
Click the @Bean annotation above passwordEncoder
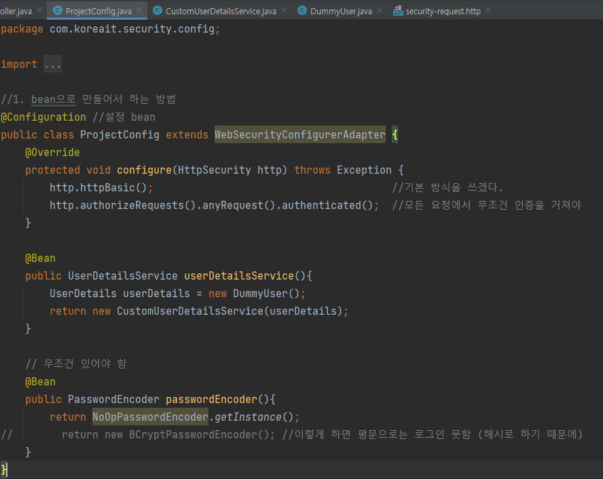pos(40,382)
